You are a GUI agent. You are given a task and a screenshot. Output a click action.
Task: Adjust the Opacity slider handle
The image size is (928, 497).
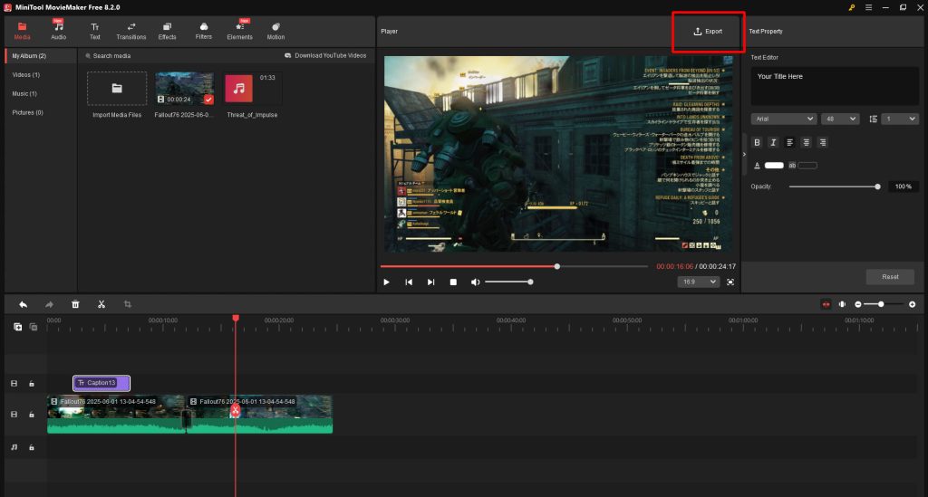coord(877,186)
